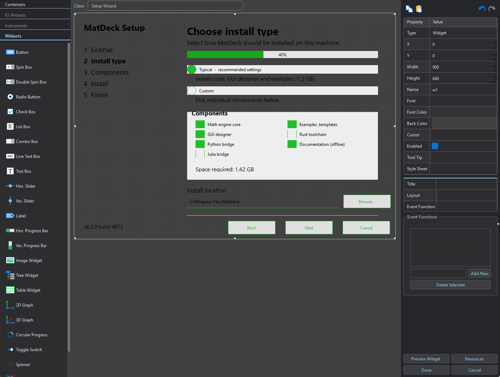The image size is (500, 377).
Task: Toggle the Documentation (offline) checkbox
Action: click(292, 144)
